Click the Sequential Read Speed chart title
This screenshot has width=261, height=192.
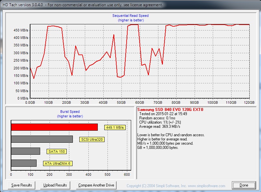[130, 16]
